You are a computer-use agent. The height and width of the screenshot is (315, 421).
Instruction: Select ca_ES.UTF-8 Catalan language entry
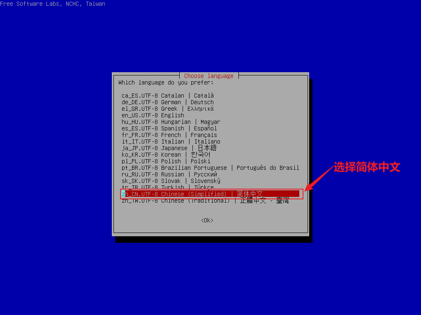click(x=168, y=96)
